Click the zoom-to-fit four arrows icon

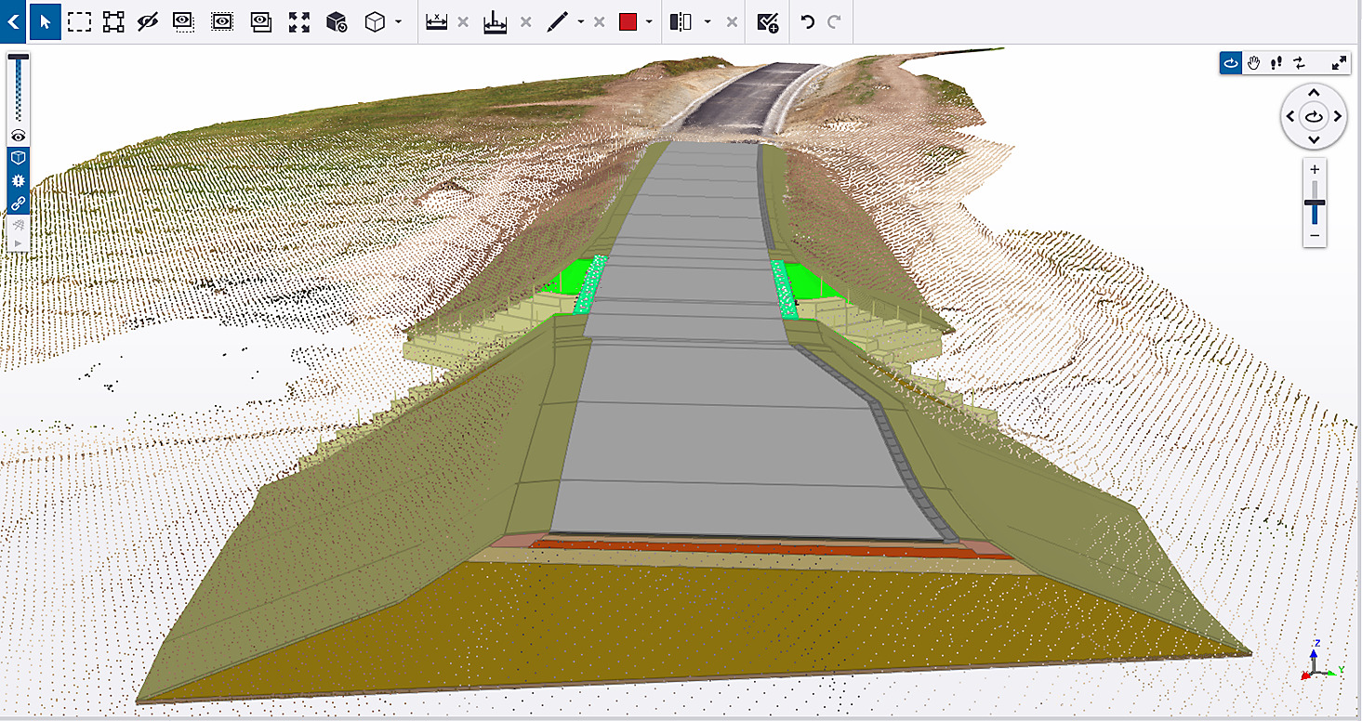point(299,22)
